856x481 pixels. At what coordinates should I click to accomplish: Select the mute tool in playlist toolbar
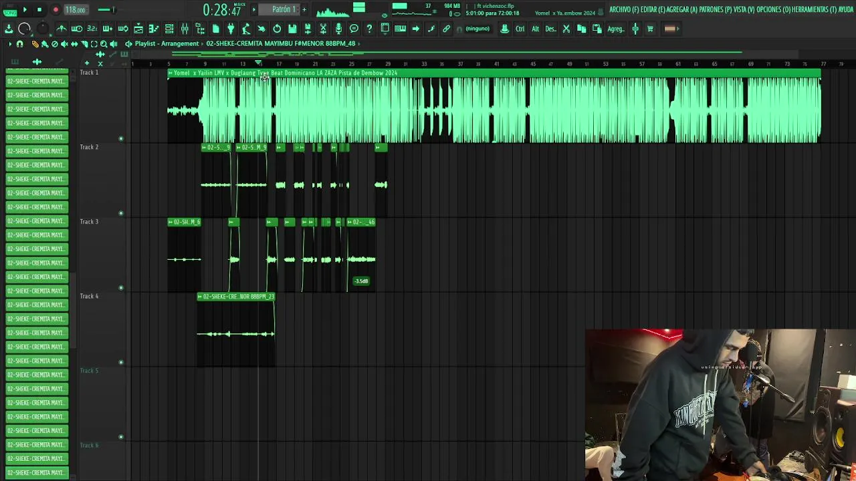[x=64, y=44]
